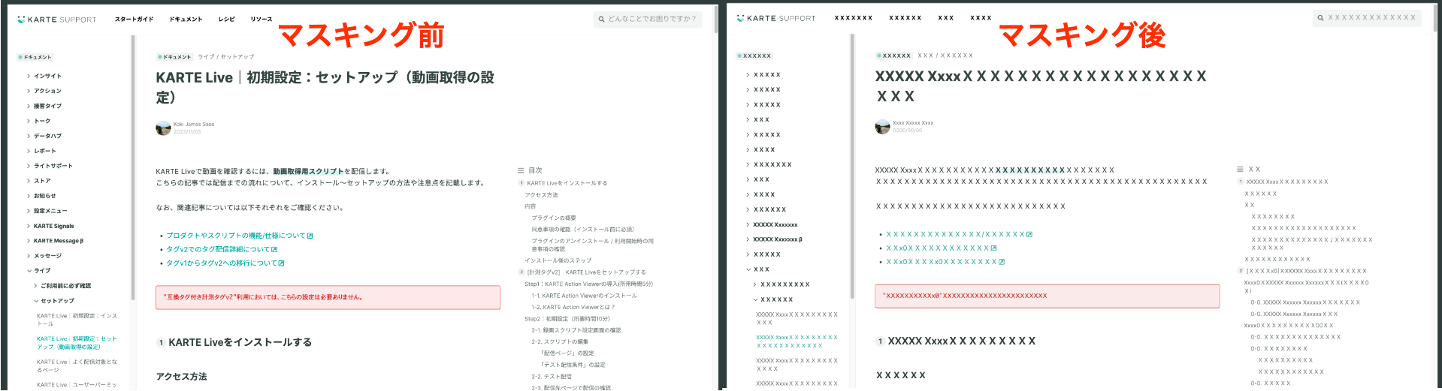Click the KARTE SUPPORT logo in left screenshot
This screenshot has height=391, width=1442.
pyautogui.click(x=57, y=20)
